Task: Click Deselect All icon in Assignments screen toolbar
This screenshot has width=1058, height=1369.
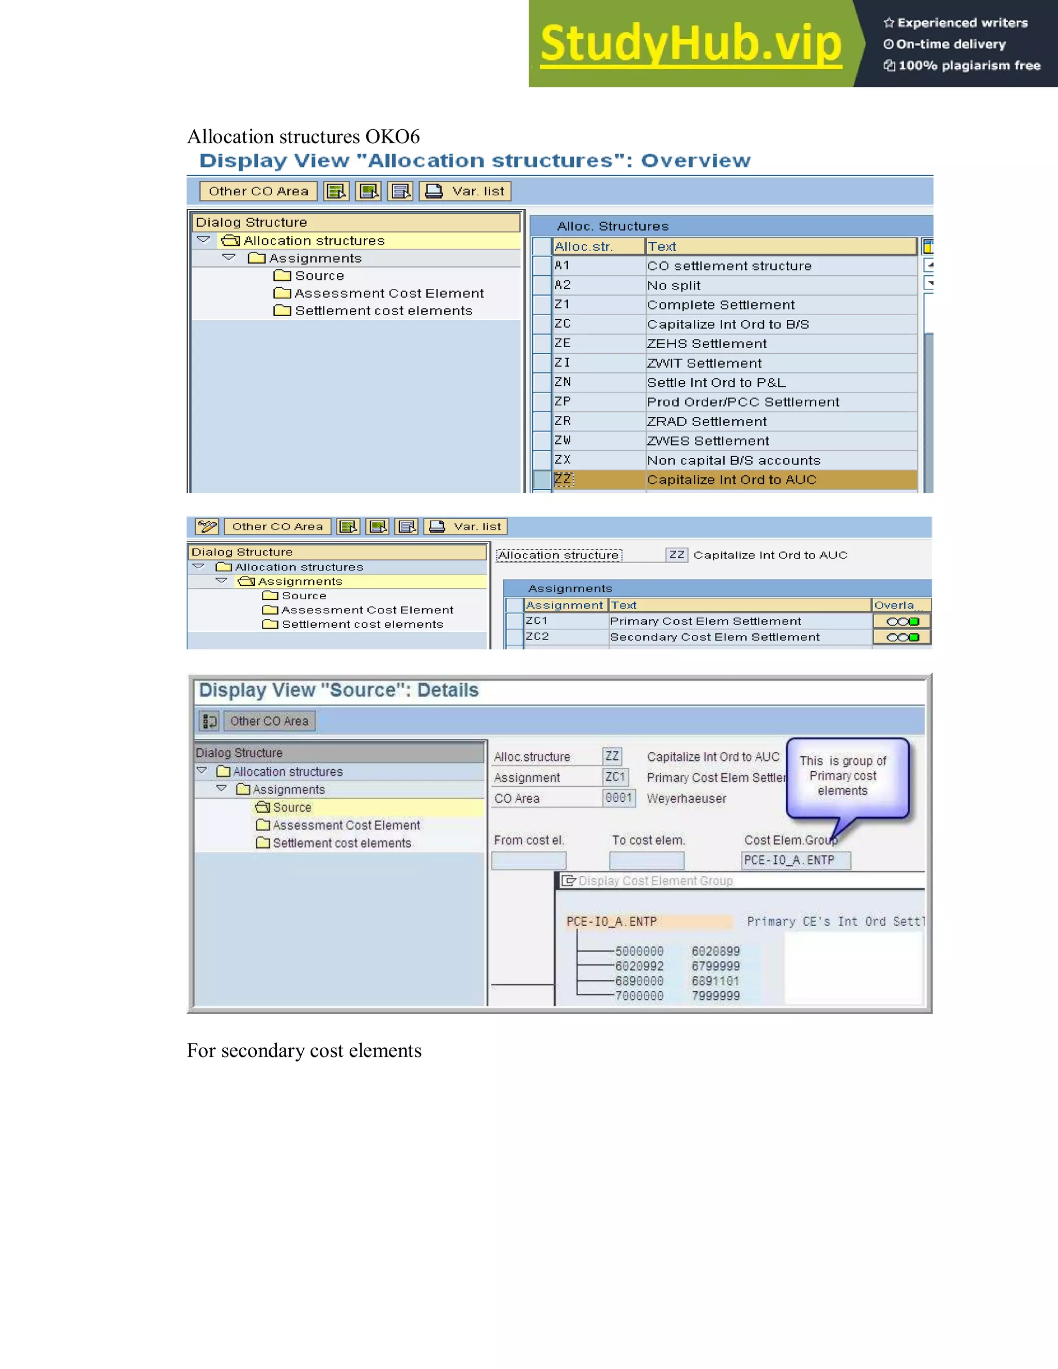Action: pyautogui.click(x=407, y=526)
